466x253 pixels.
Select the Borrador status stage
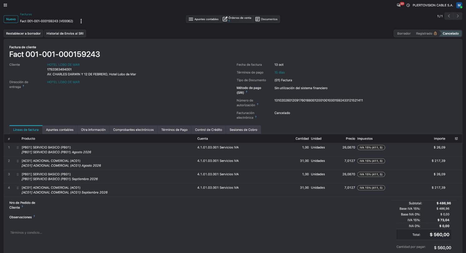click(404, 34)
